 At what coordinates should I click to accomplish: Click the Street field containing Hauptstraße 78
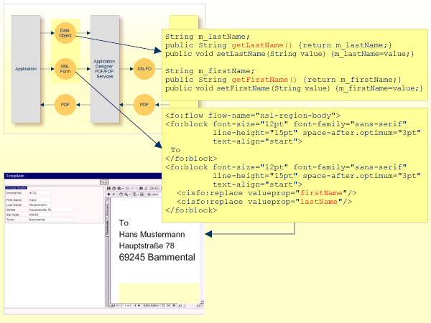click(50, 210)
